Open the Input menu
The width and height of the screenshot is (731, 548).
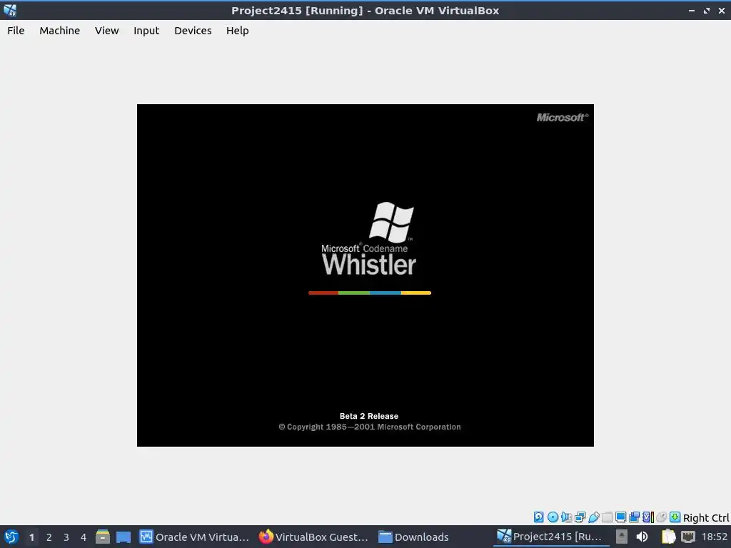click(x=146, y=30)
